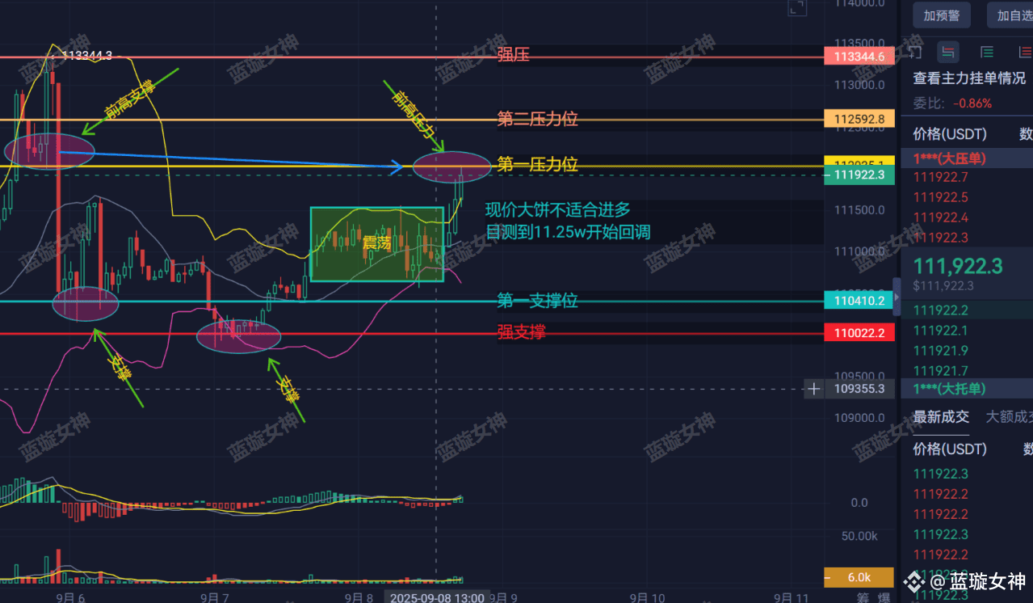Switch to 最新成交 tab
Image resolution: width=1033 pixels, height=603 pixels.
[x=941, y=416]
